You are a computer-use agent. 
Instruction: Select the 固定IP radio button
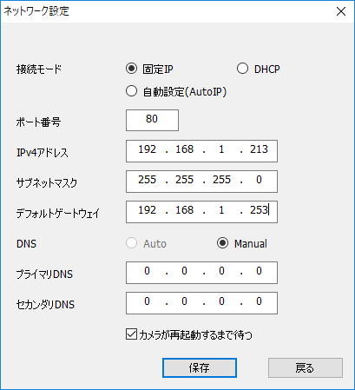(x=131, y=69)
